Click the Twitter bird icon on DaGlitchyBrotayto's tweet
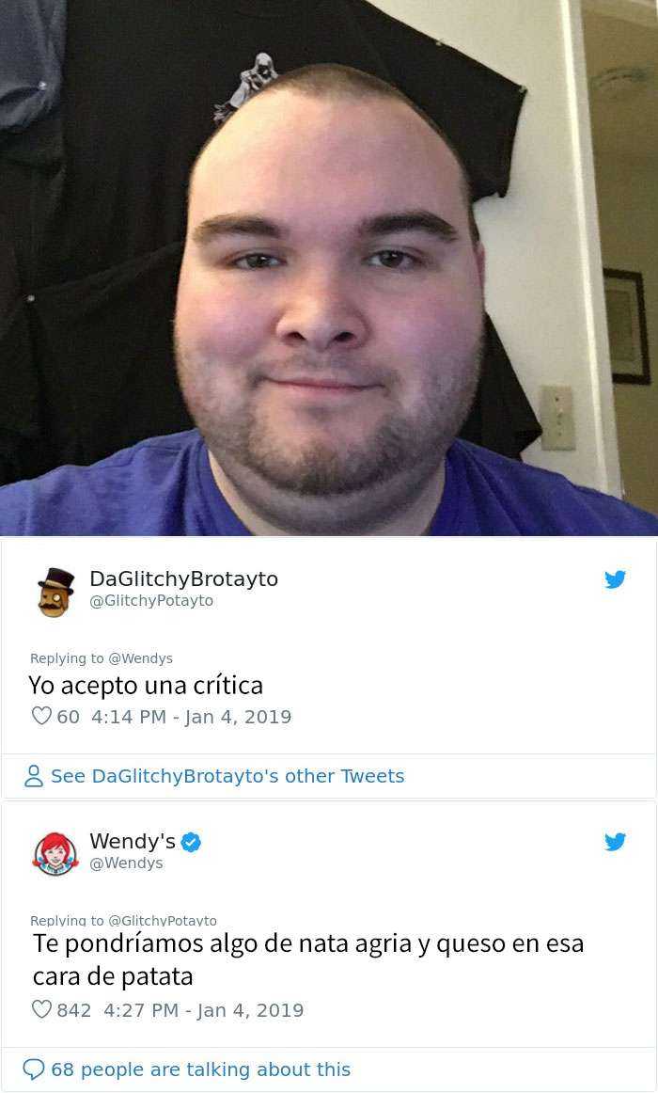Viewport: 658px width, 1093px height. tap(615, 579)
